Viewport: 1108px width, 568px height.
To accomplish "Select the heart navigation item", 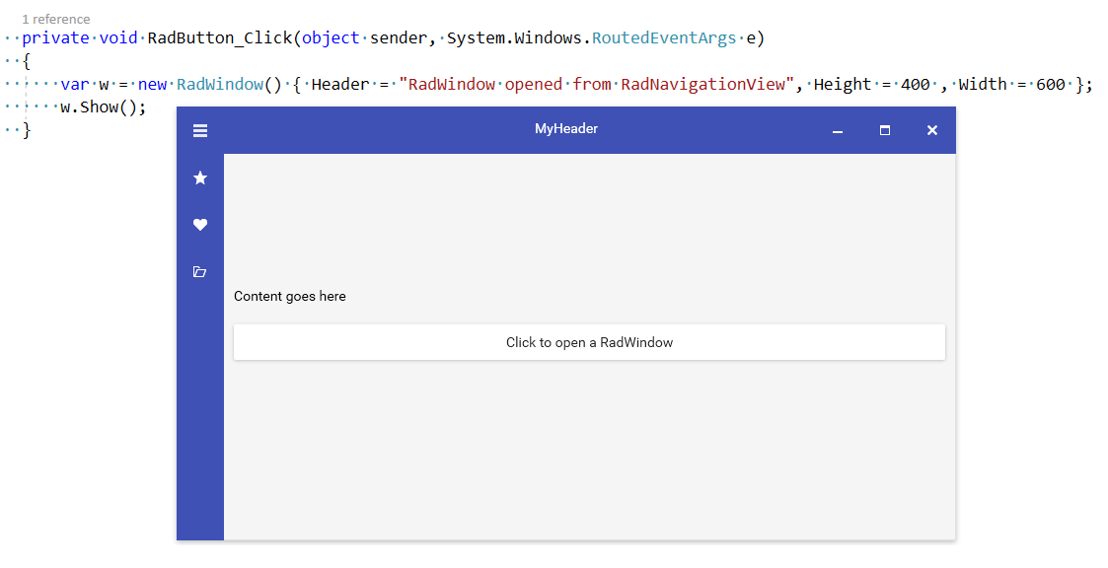I will pyautogui.click(x=200, y=225).
